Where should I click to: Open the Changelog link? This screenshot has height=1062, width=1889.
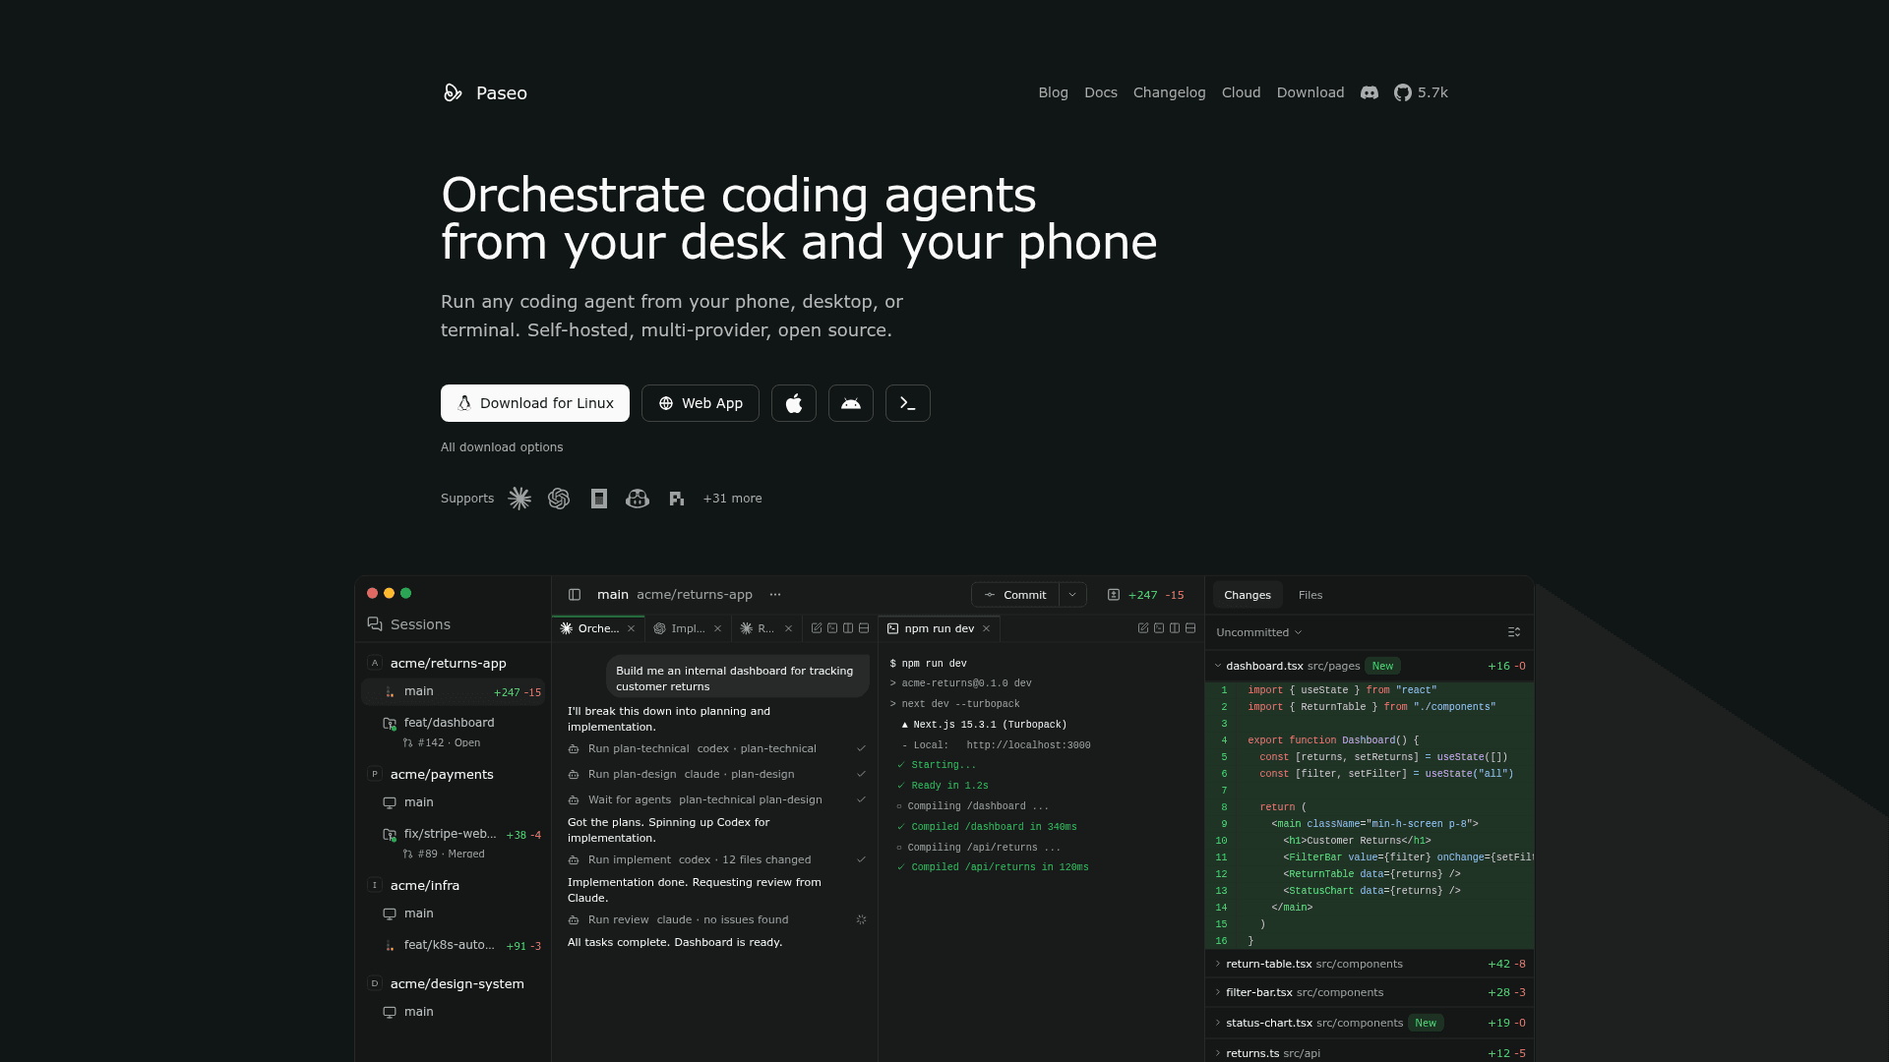[1170, 92]
